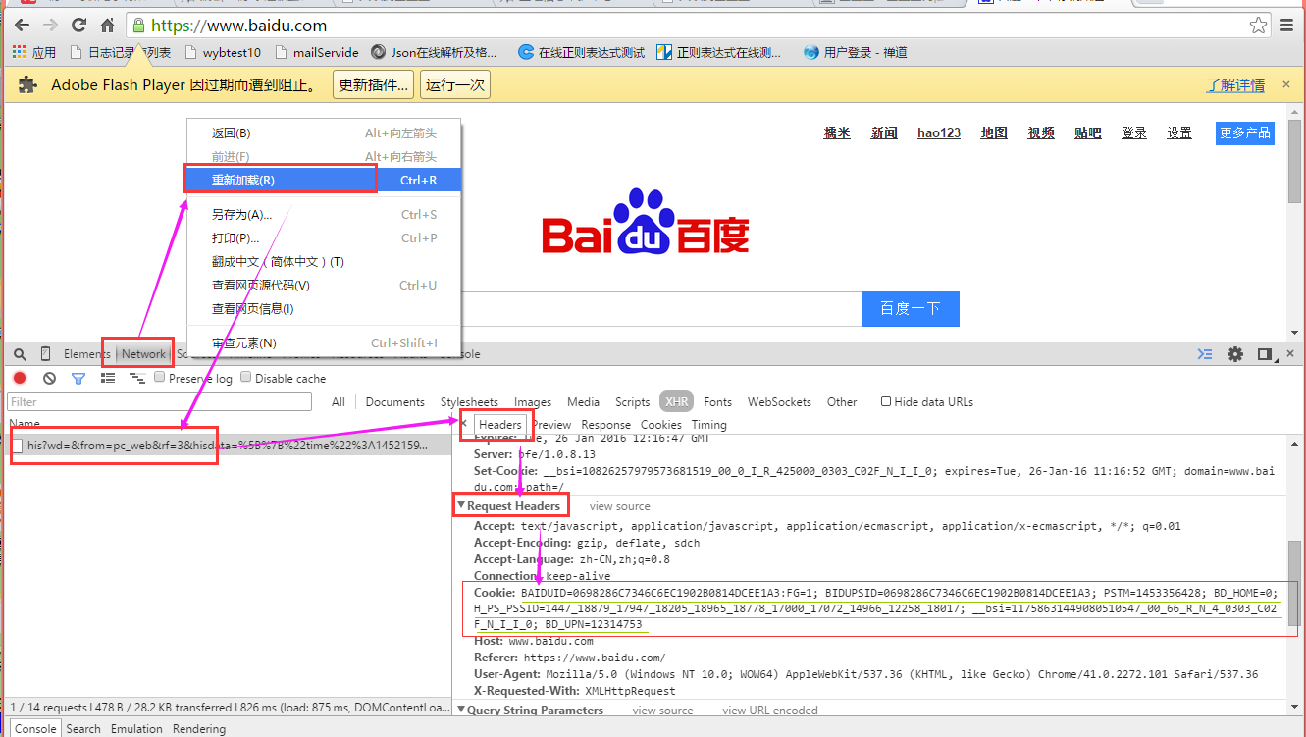Click the green HTTPS padlock icon
Screen dimensions: 1306x737
coord(138,26)
